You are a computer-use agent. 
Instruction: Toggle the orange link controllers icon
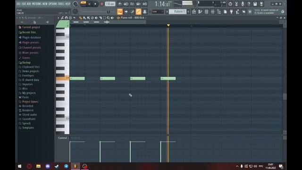pos(138,11)
